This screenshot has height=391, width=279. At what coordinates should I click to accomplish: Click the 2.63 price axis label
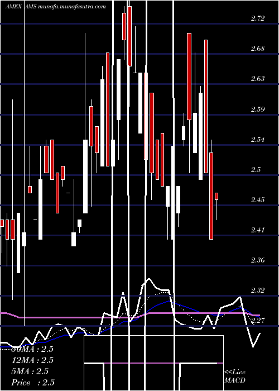click(x=258, y=79)
